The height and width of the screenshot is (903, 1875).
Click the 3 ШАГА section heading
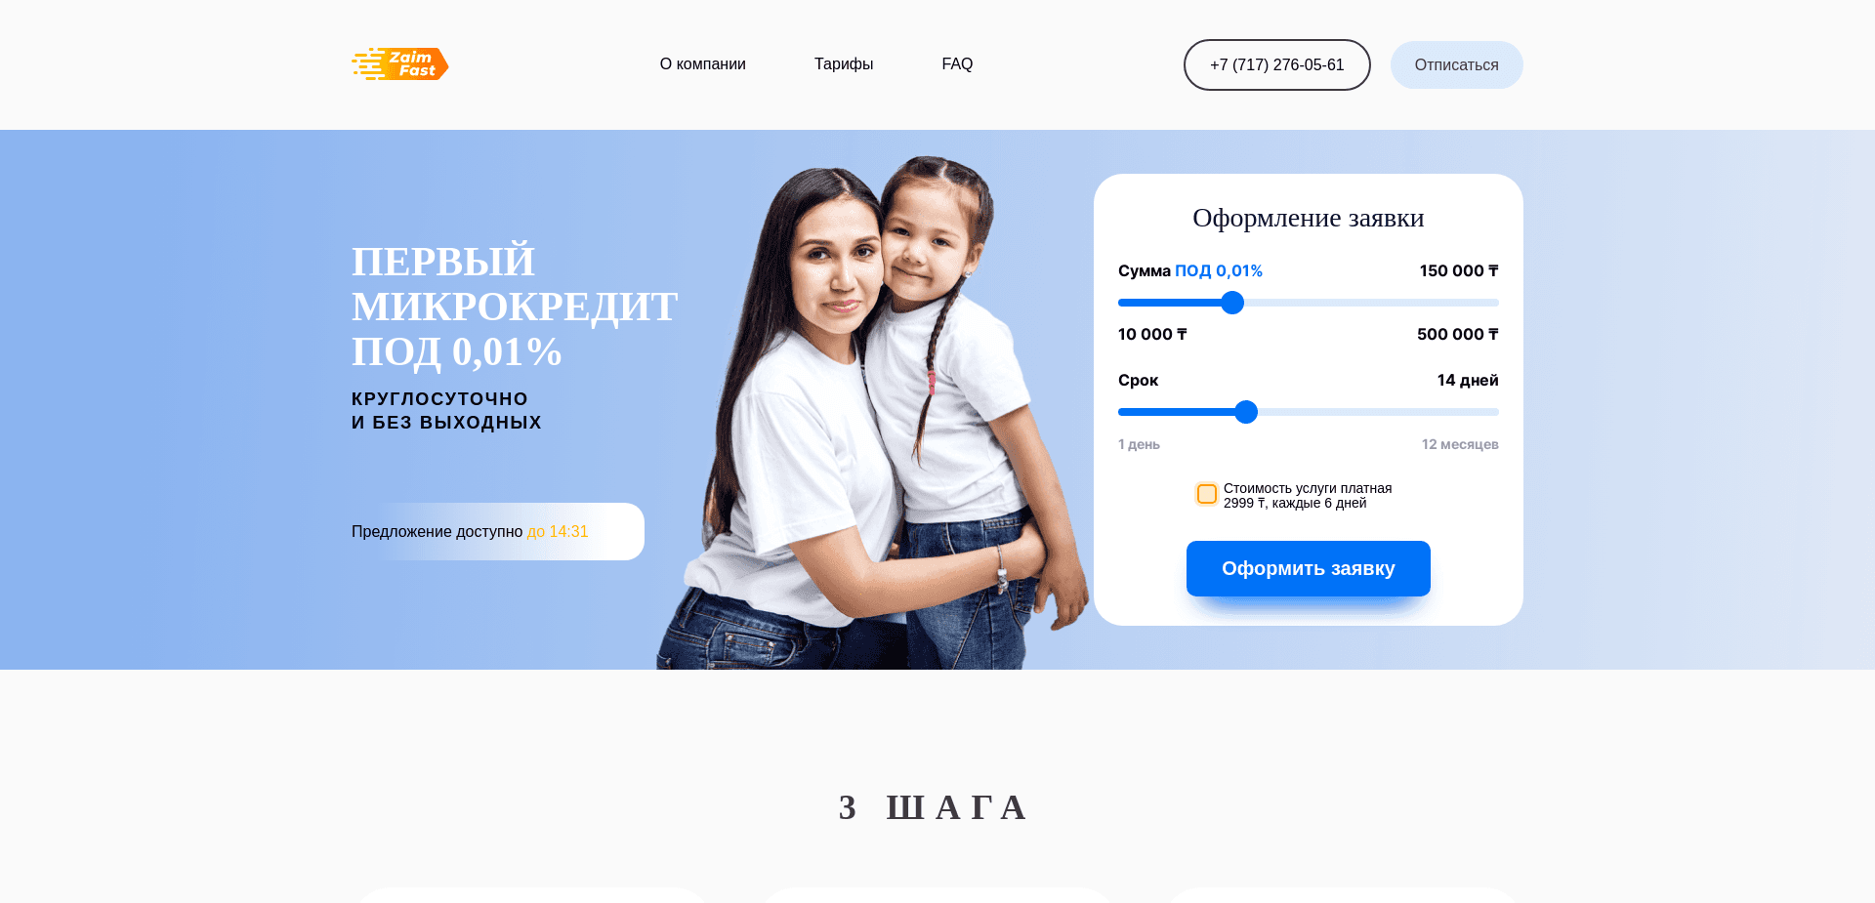pyautogui.click(x=935, y=807)
